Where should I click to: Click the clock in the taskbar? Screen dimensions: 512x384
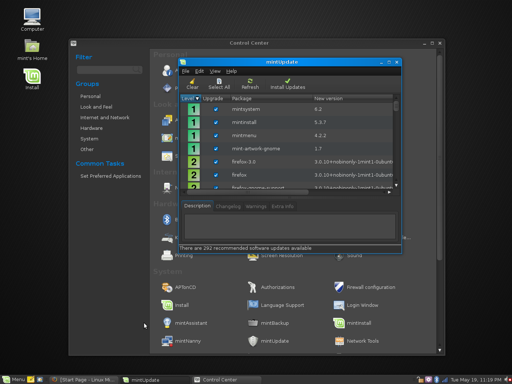click(476, 380)
